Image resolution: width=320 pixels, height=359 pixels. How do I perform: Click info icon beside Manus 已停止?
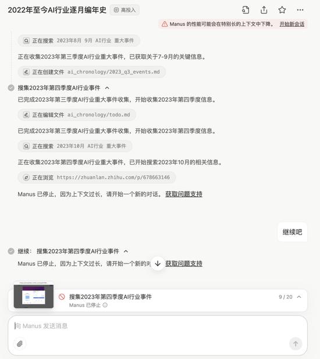(x=105, y=305)
